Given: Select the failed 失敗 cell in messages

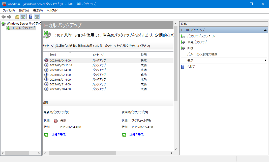Looking at the screenshot, I should [x=144, y=60].
